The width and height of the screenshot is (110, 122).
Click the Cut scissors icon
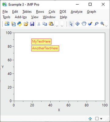[x=39, y=24]
